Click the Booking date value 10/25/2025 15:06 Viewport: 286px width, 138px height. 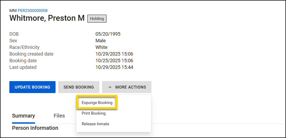tap(114, 61)
